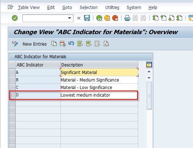193x148 pixels.
Task: Click the Copy As icon
Action: click(x=54, y=44)
